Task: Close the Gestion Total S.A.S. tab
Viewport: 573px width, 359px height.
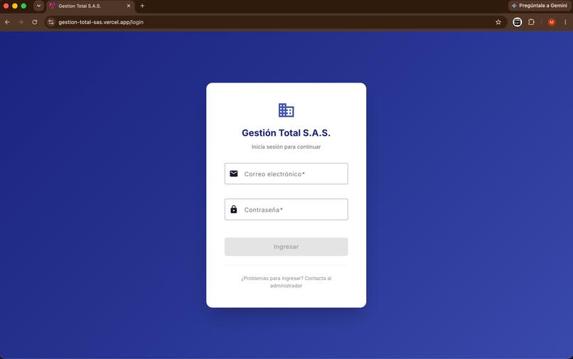Action: [129, 6]
